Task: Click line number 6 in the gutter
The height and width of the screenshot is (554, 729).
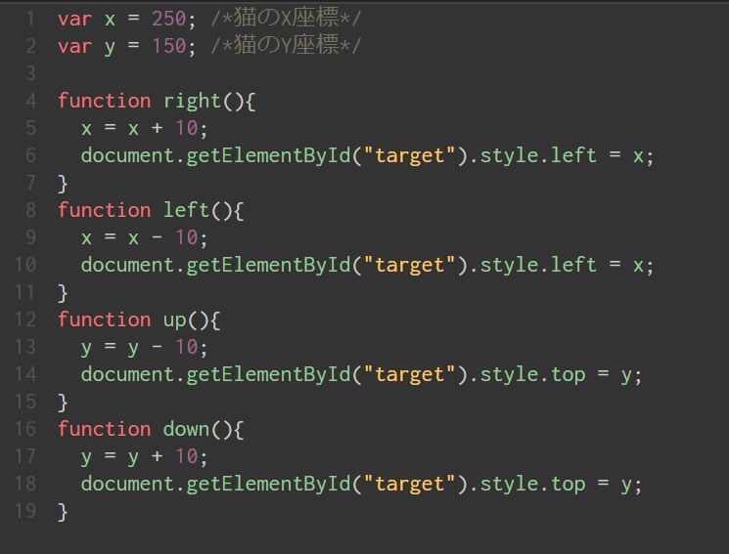Action: (x=30, y=155)
